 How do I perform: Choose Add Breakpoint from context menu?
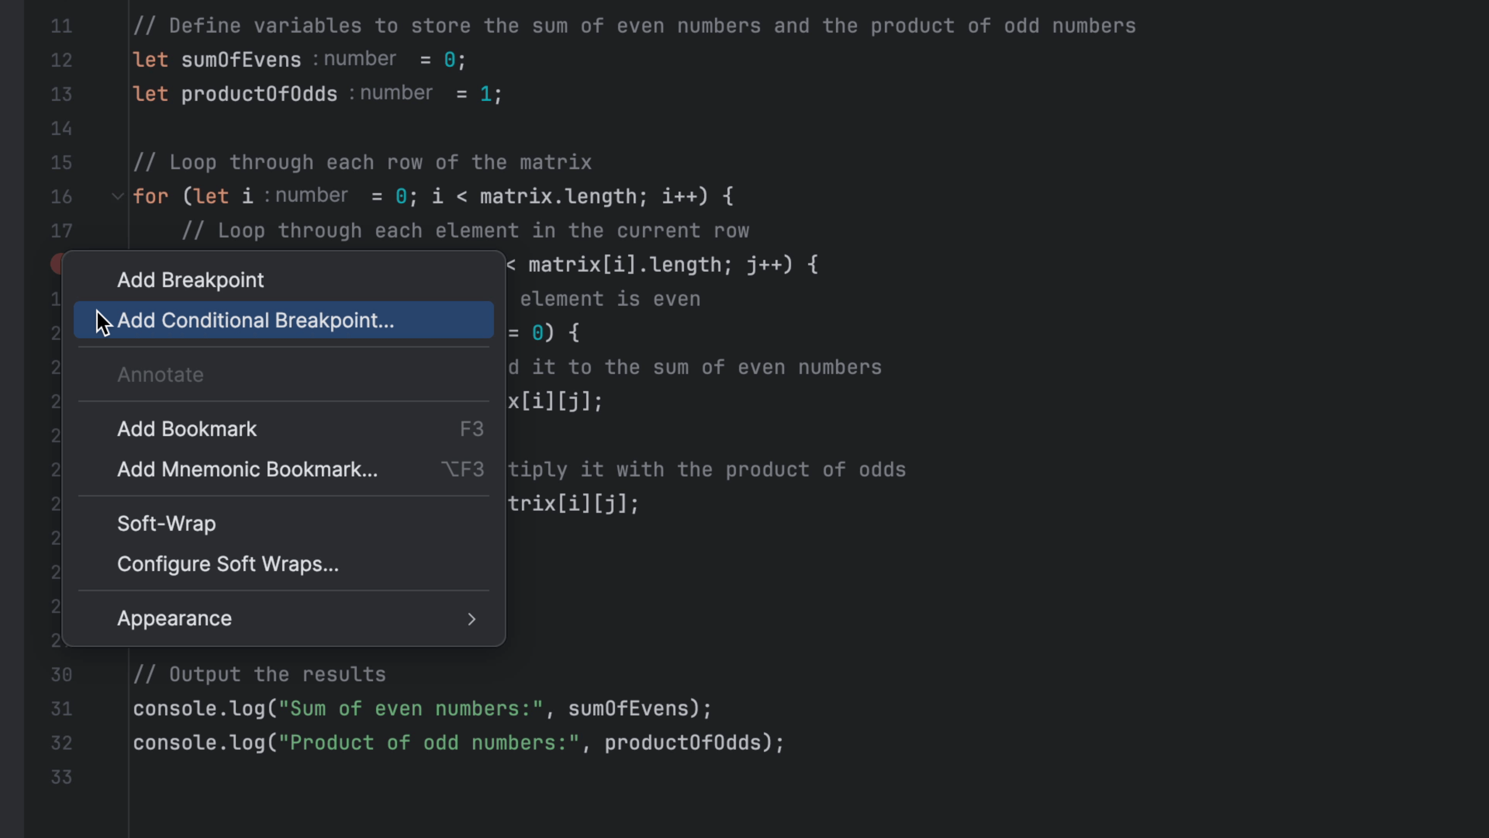[190, 280]
